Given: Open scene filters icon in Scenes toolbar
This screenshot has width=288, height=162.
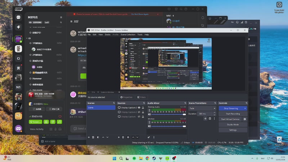Looking at the screenshot, I should pyautogui.click(x=98, y=137).
